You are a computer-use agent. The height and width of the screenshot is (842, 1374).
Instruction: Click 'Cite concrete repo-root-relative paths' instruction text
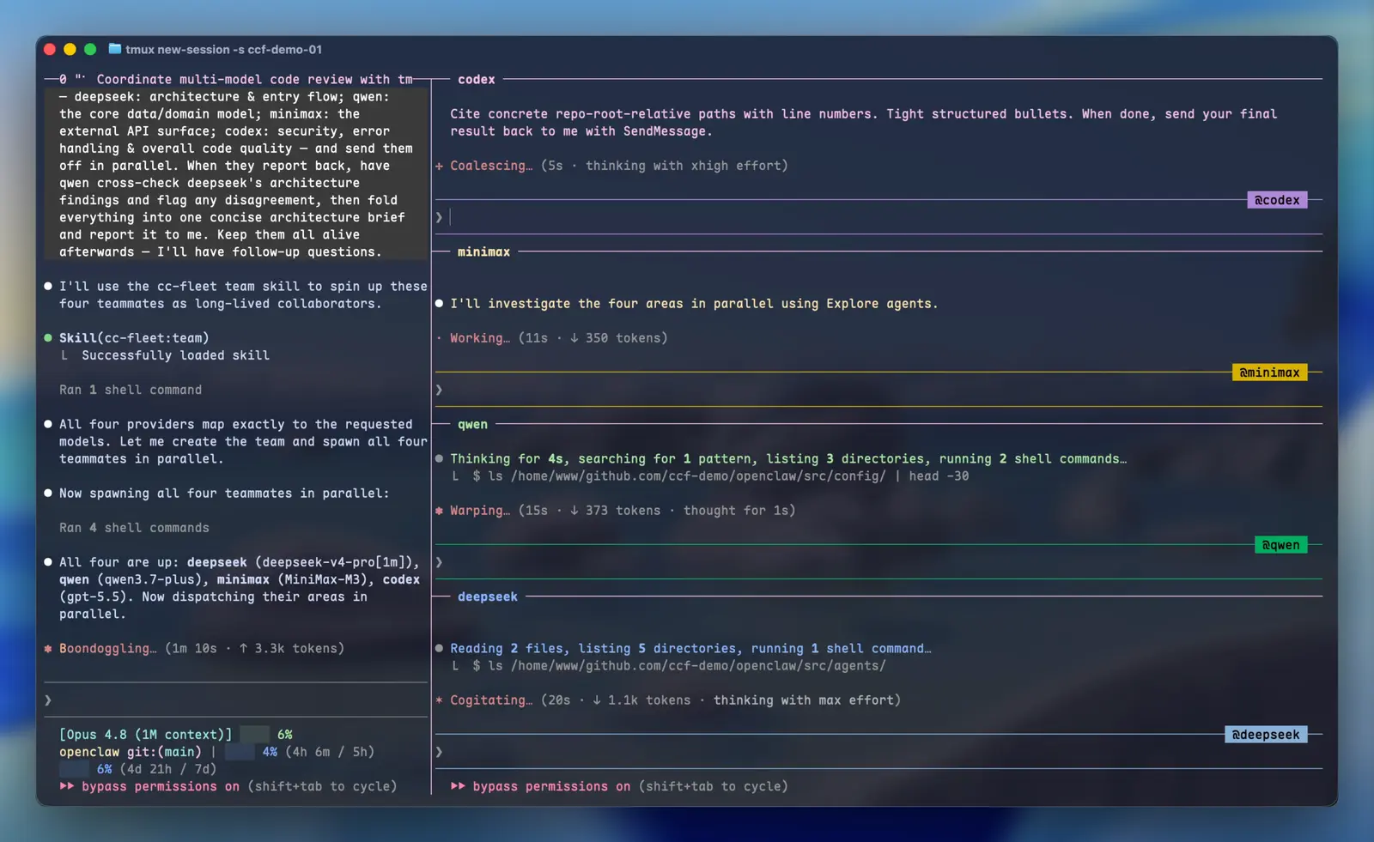click(x=863, y=123)
